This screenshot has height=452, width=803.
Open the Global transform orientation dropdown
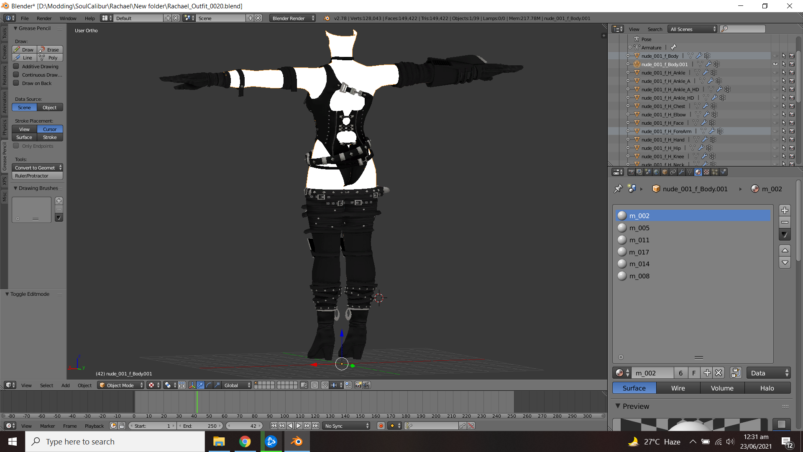click(237, 385)
